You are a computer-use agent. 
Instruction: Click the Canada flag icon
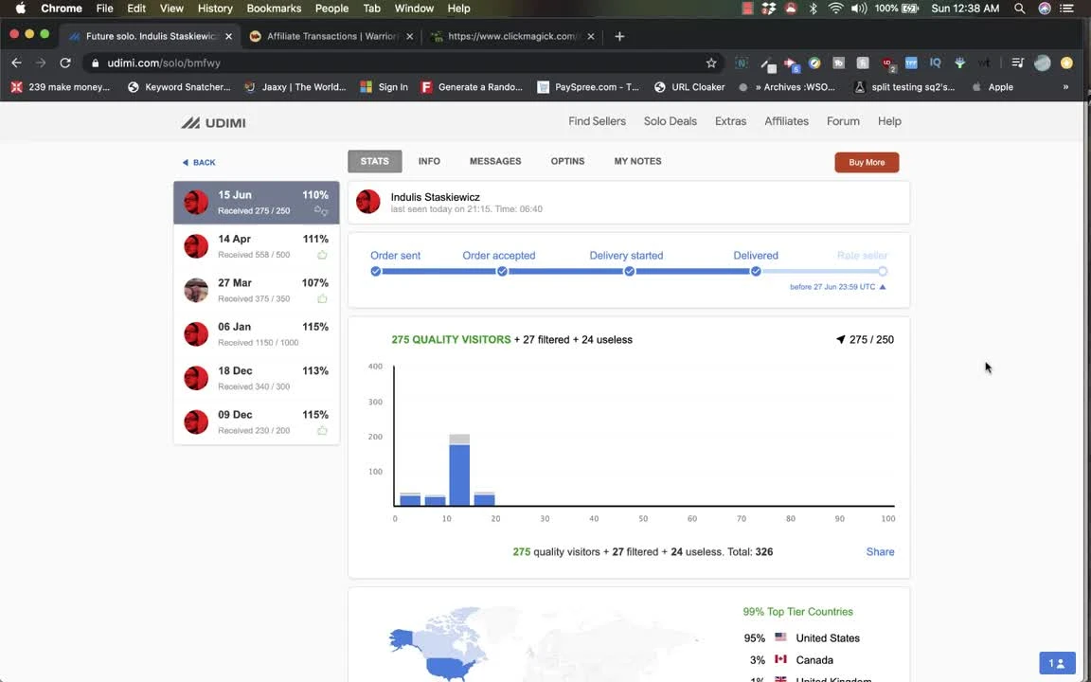pyautogui.click(x=780, y=659)
